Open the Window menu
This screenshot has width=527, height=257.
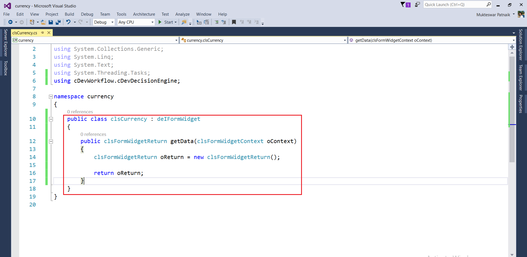pos(204,14)
